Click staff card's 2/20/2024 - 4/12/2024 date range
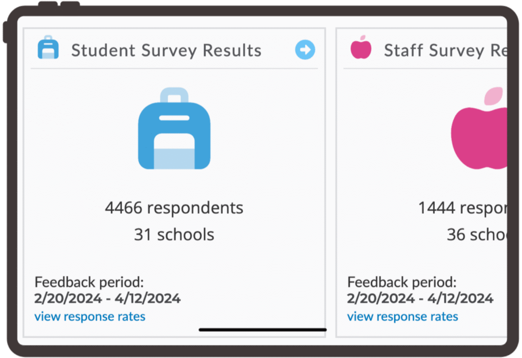The height and width of the screenshot is (358, 522). point(420,298)
